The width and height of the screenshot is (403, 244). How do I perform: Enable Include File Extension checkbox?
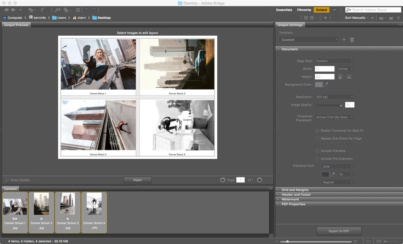click(317, 159)
